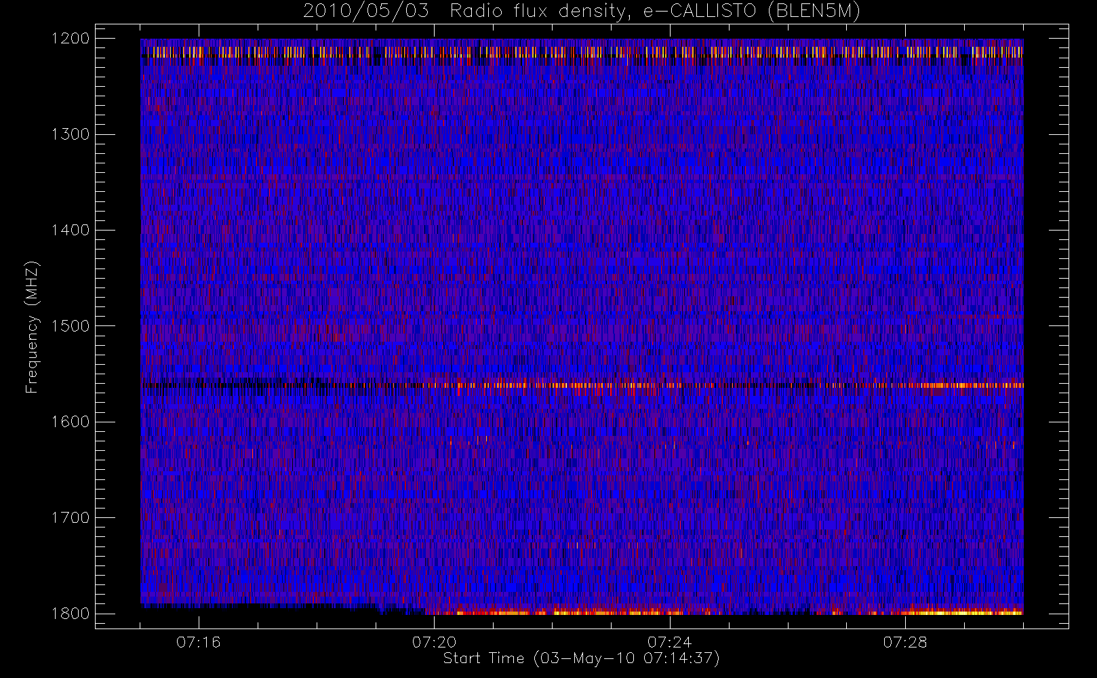Screen dimensions: 1097x678
Task: Click the 07:28 time tick label
Action: 904,642
